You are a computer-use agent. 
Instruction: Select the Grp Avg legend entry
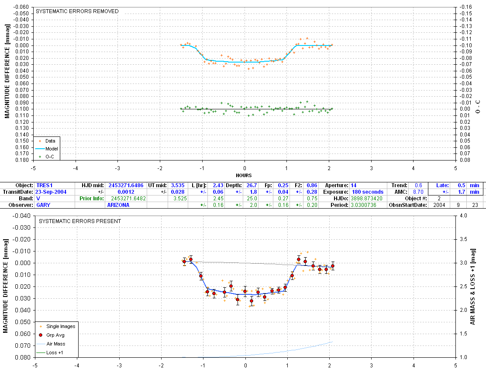[x=52, y=335]
